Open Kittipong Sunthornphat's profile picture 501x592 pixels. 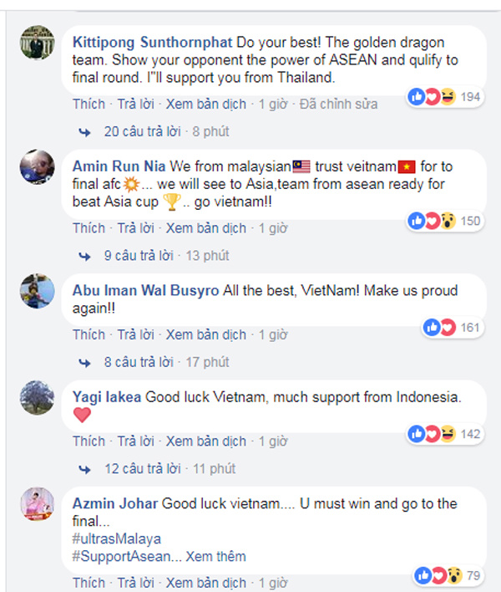38,43
